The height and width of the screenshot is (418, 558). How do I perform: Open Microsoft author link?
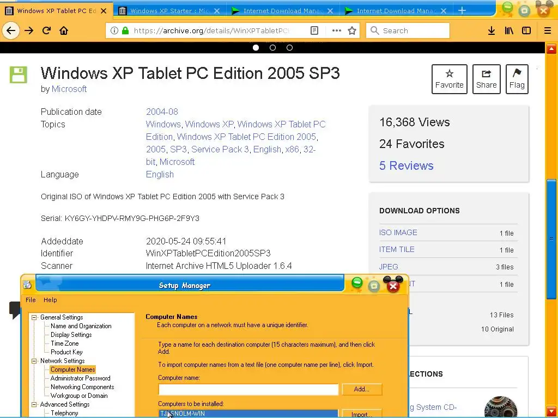[69, 89]
